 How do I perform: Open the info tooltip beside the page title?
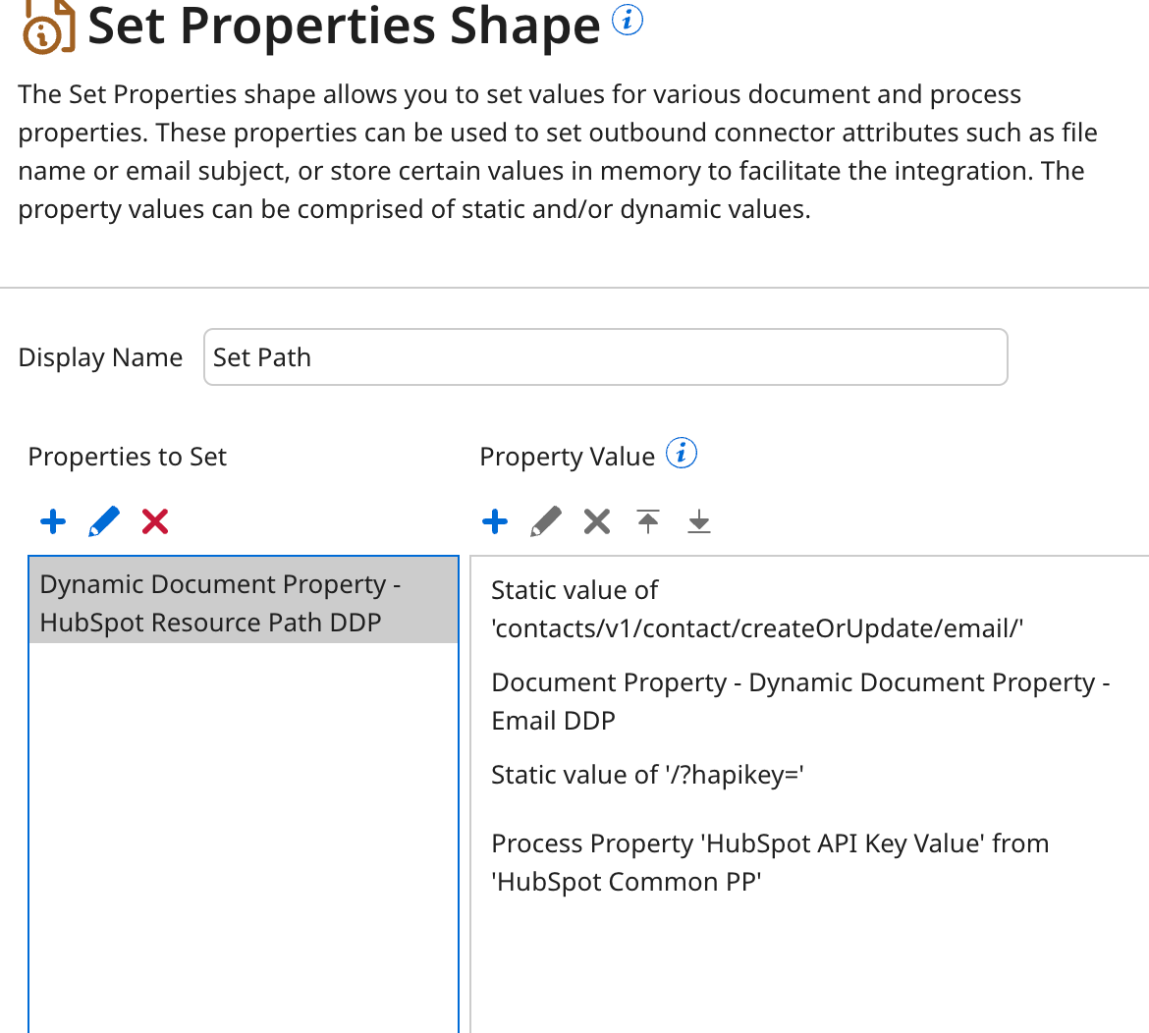(627, 20)
